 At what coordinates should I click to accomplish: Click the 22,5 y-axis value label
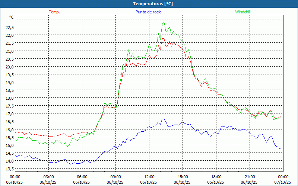tap(9, 27)
